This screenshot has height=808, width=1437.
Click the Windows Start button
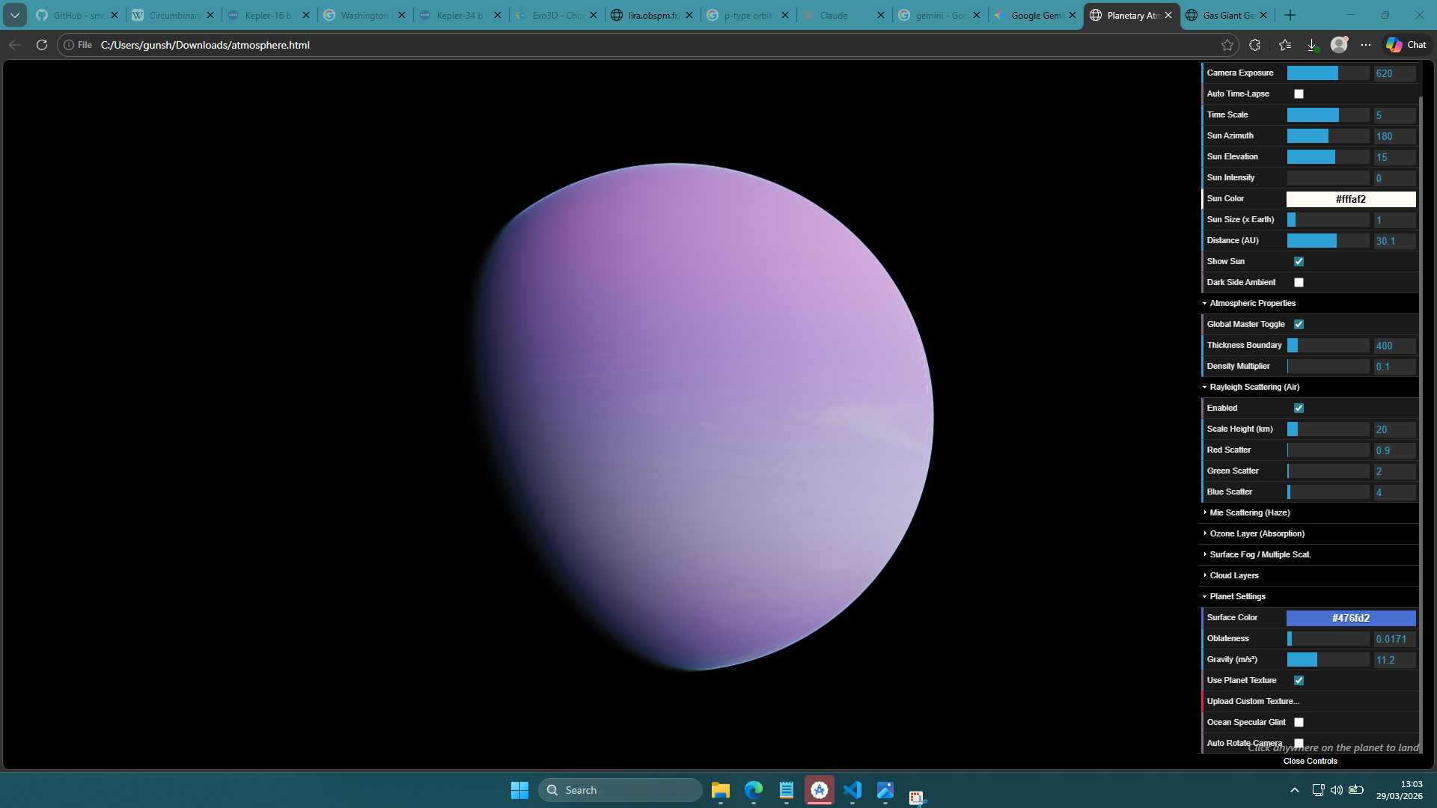tap(519, 790)
